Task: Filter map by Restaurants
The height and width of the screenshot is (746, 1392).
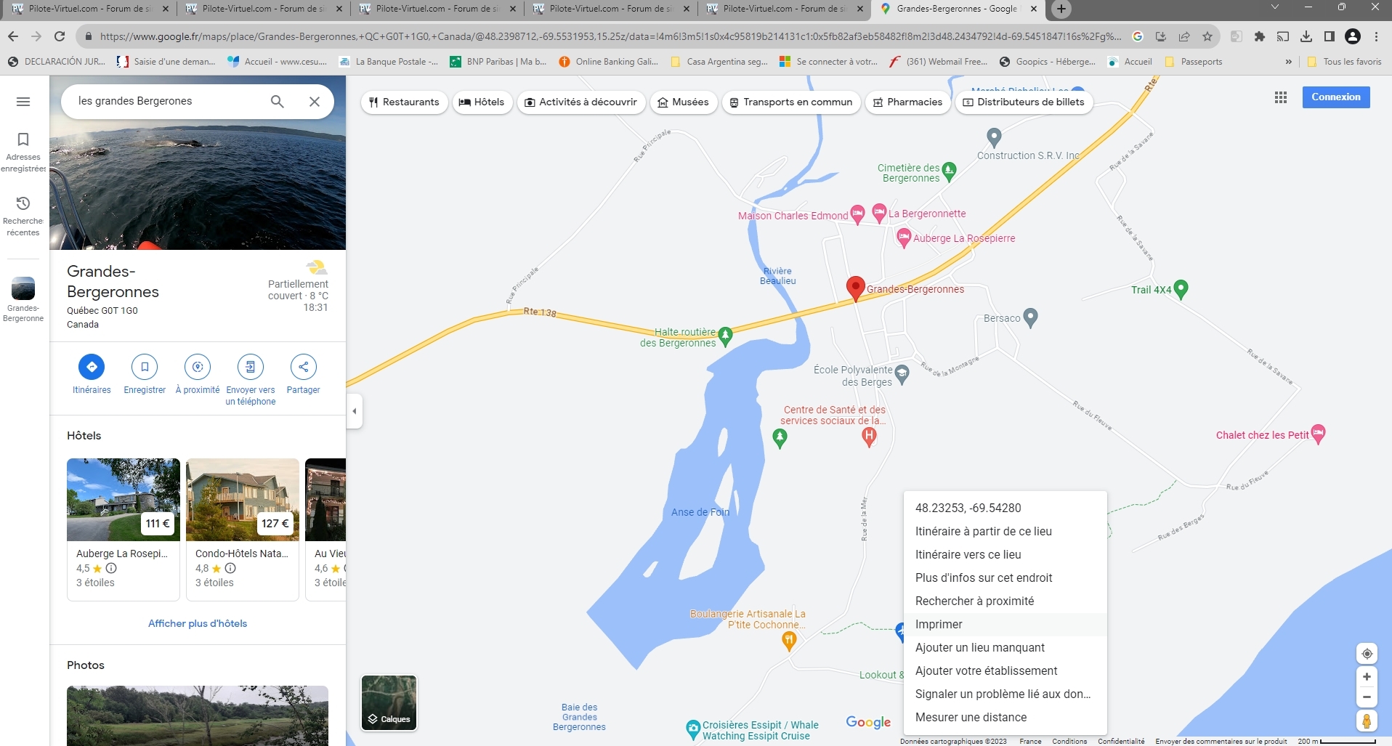Action: click(404, 102)
